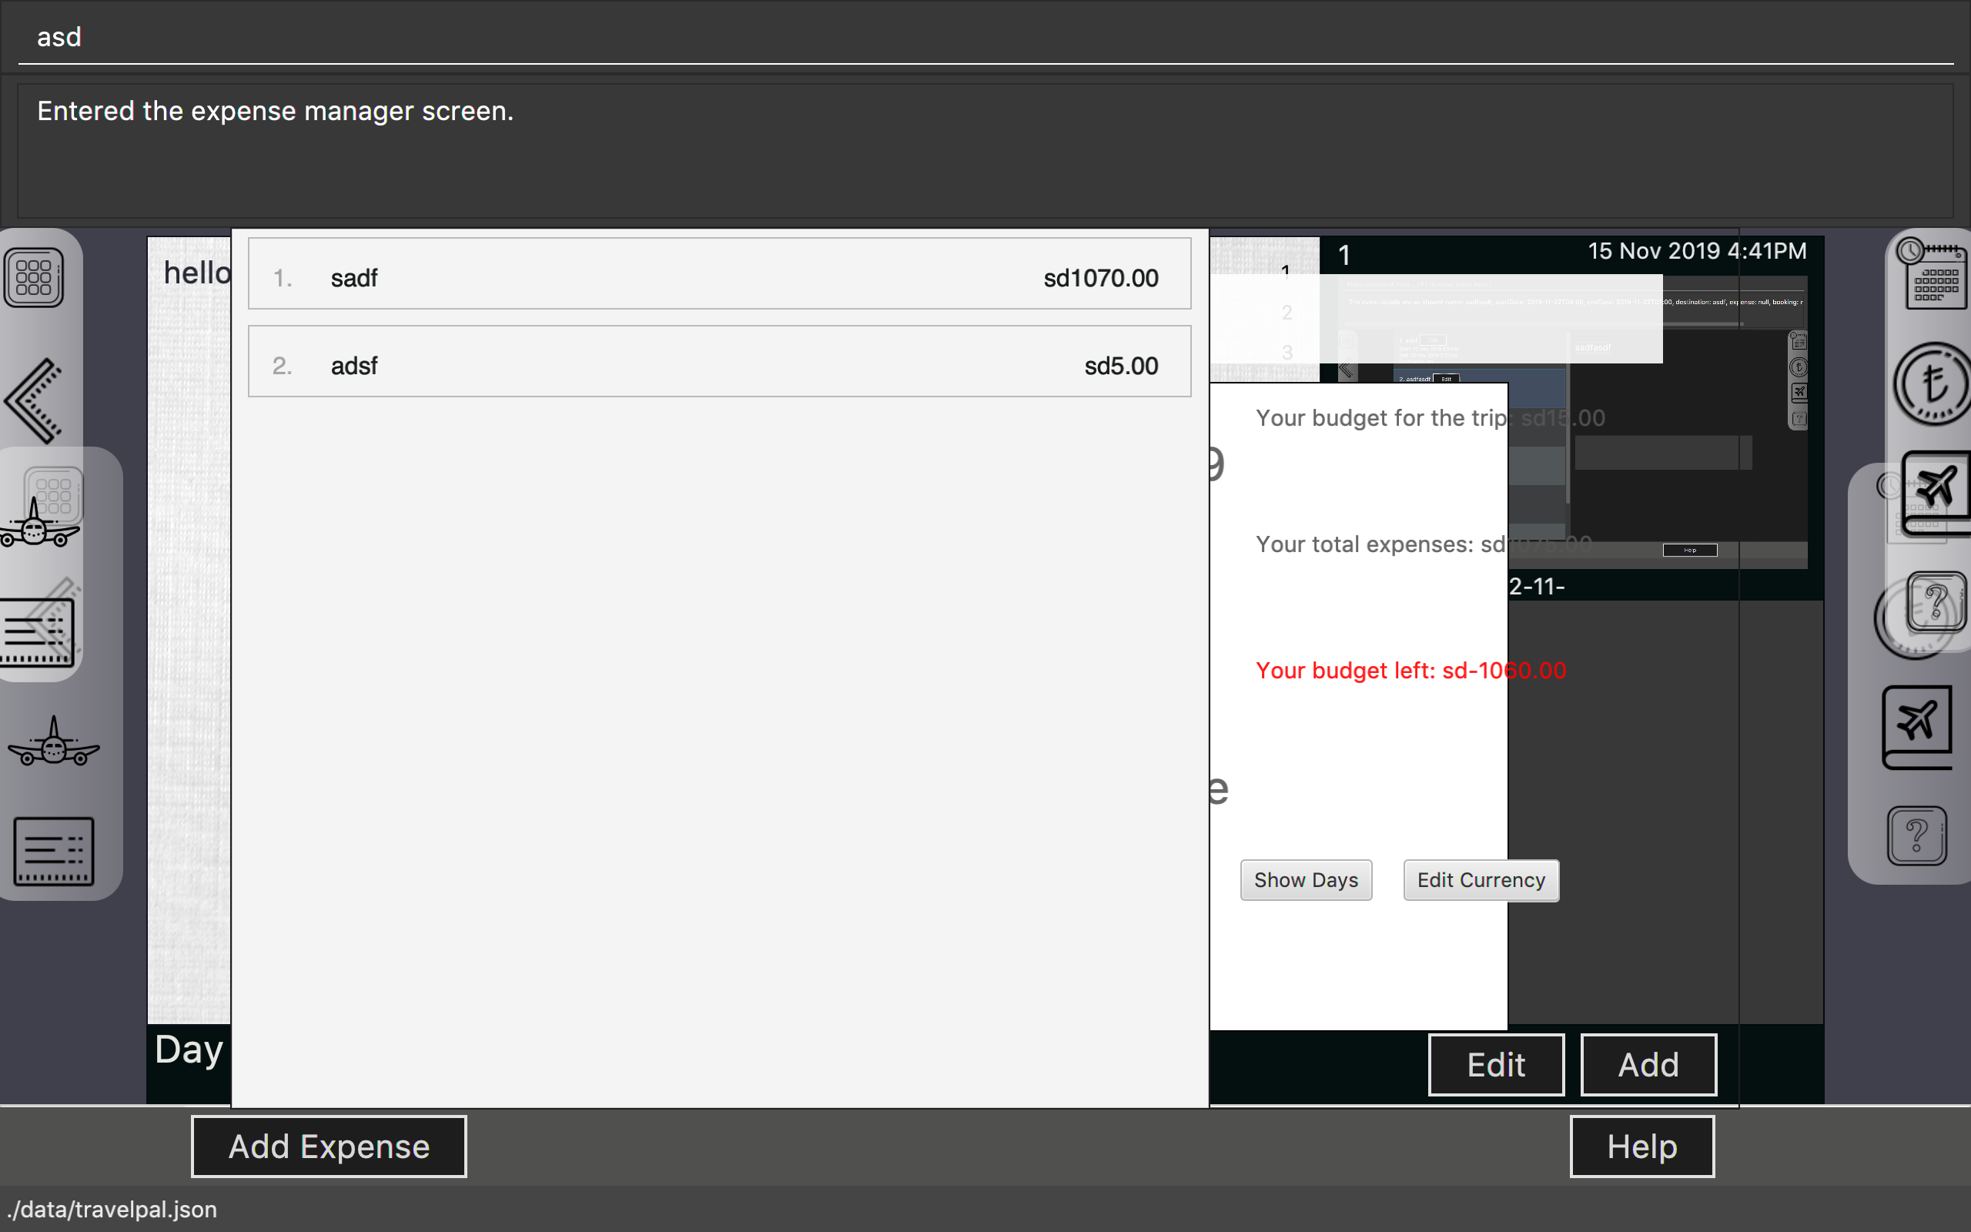This screenshot has width=1971, height=1232.
Task: Click the Edit Currency button
Action: point(1481,880)
